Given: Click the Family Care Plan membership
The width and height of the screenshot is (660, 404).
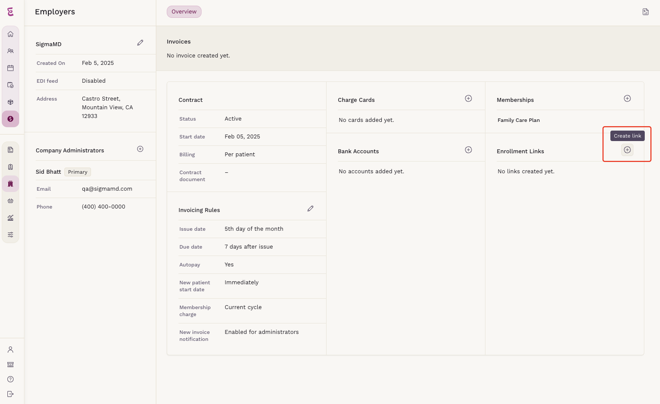Looking at the screenshot, I should 519,120.
